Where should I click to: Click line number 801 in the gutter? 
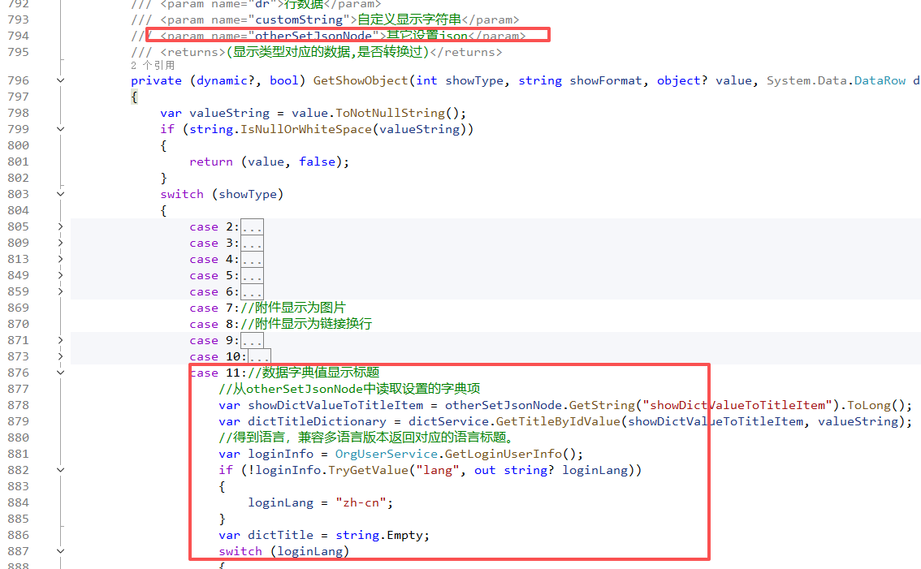tap(17, 162)
